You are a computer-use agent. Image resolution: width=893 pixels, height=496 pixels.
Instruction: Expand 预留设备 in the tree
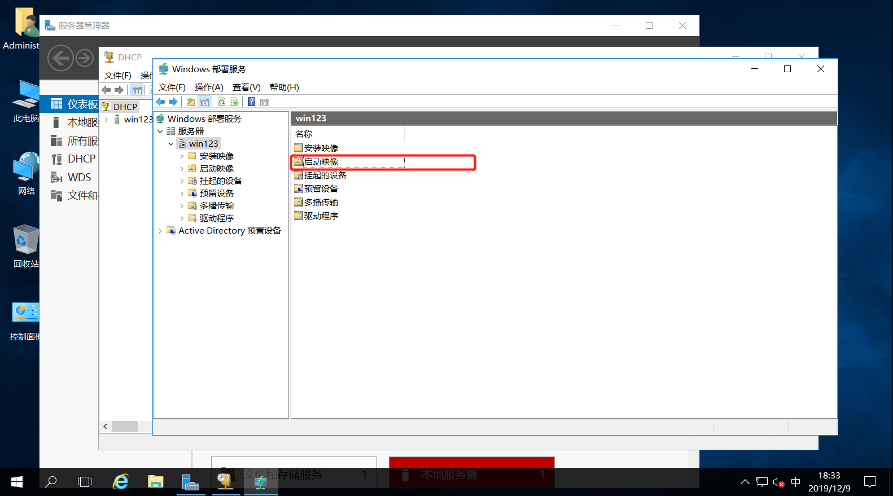(182, 194)
